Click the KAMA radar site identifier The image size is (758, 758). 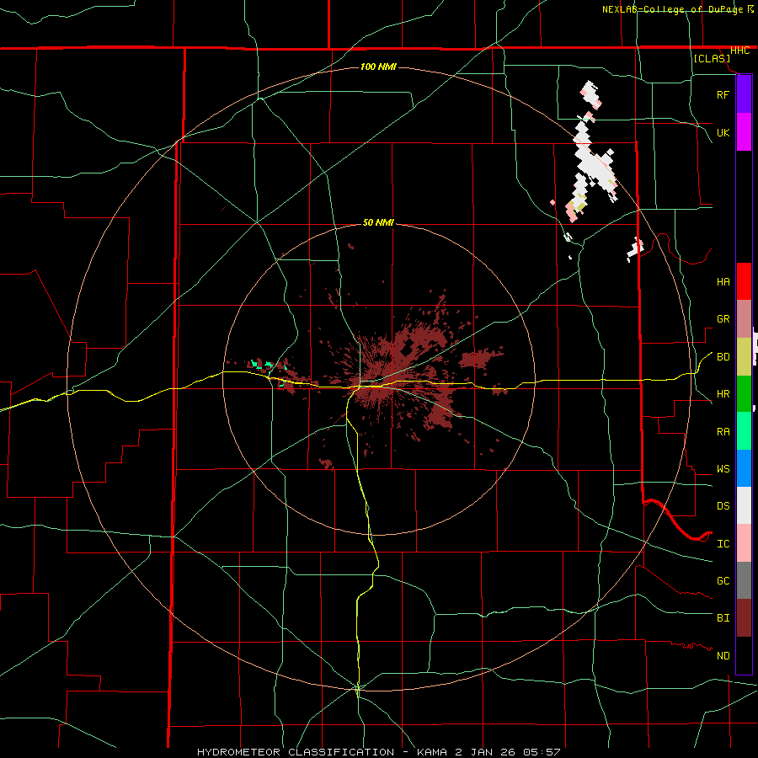[x=432, y=752]
